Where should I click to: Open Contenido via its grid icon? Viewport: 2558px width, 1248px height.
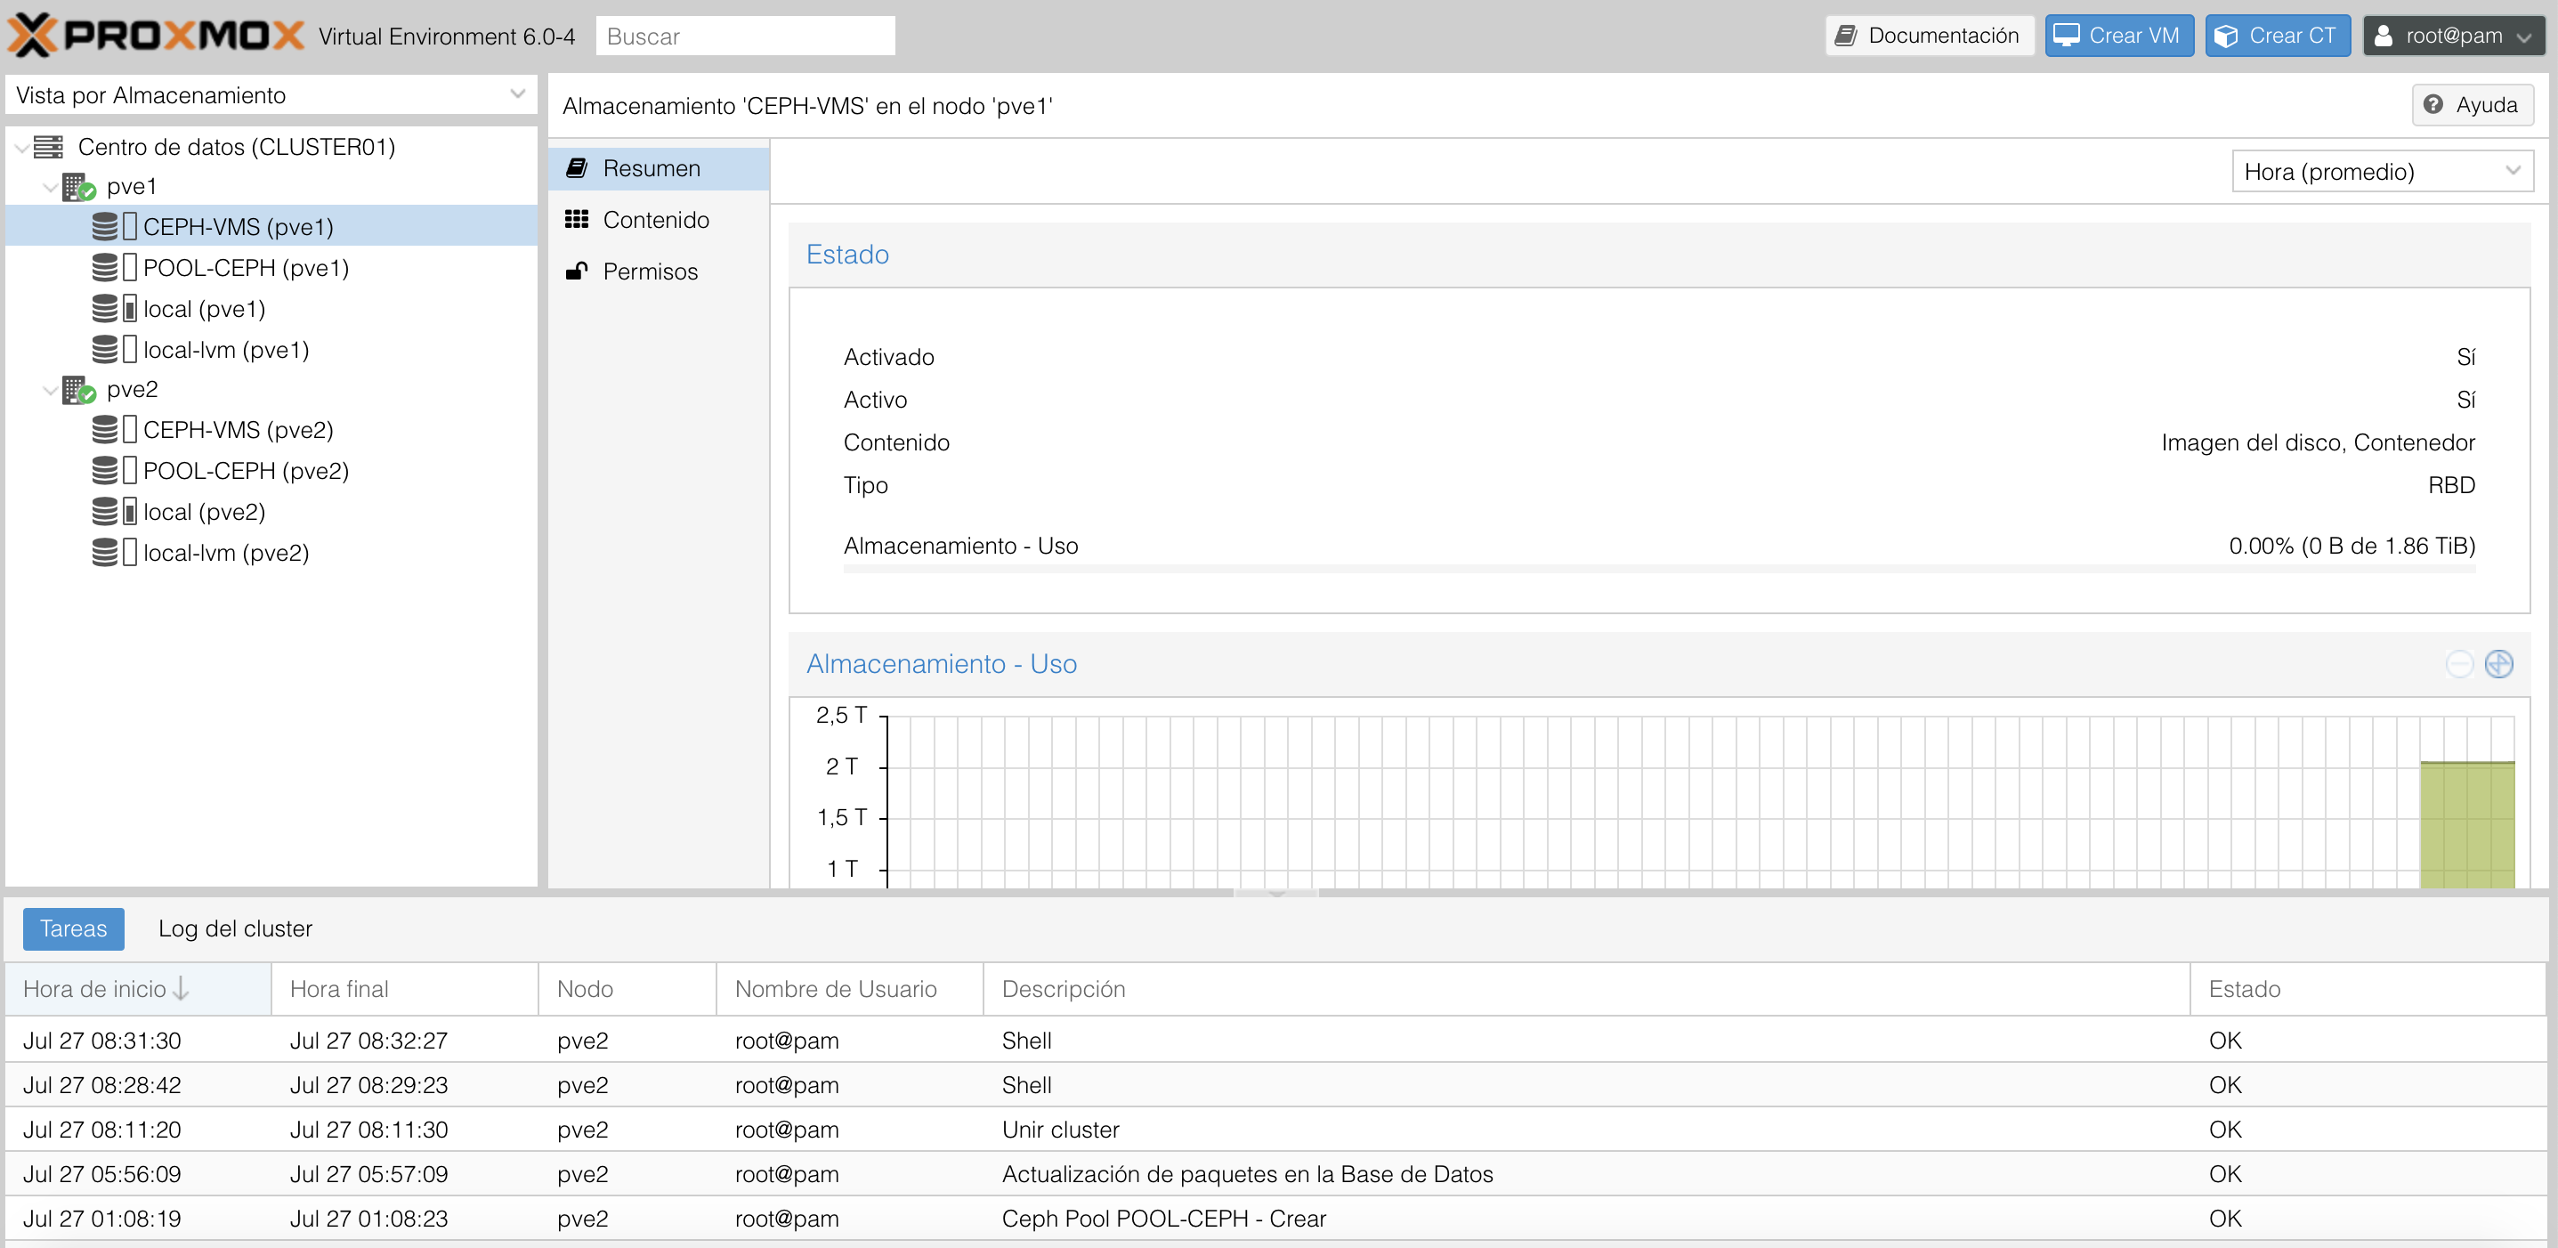(579, 219)
